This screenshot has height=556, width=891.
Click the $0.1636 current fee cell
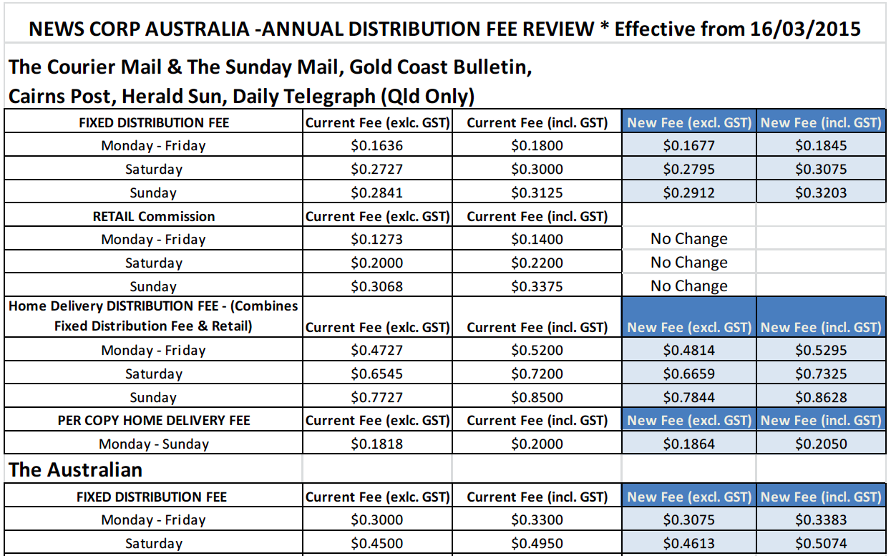pos(376,146)
